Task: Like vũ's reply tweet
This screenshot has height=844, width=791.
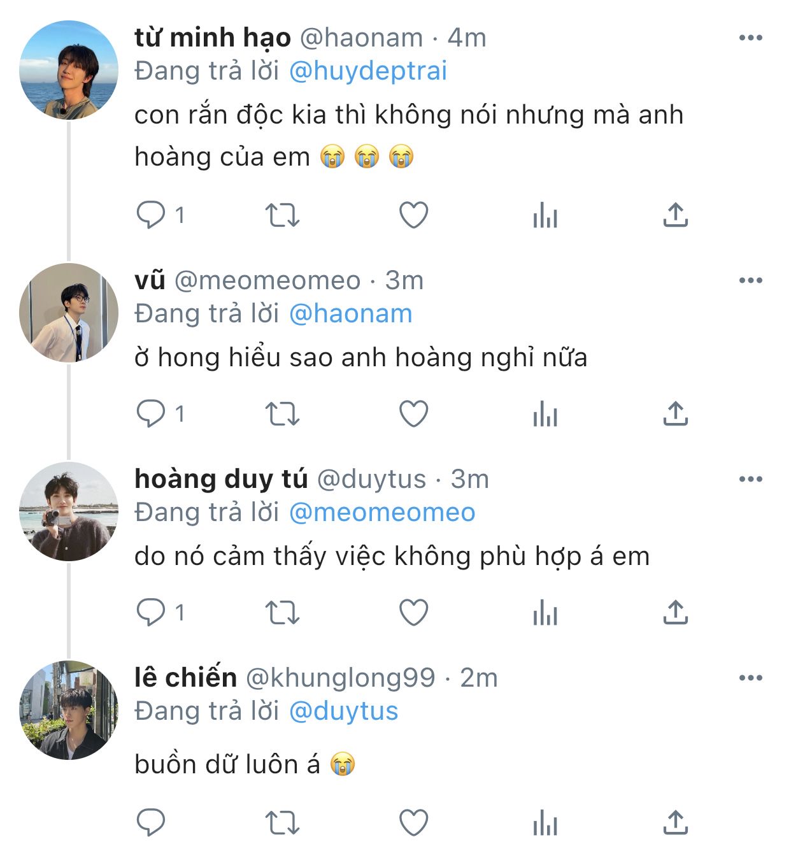Action: pyautogui.click(x=413, y=414)
